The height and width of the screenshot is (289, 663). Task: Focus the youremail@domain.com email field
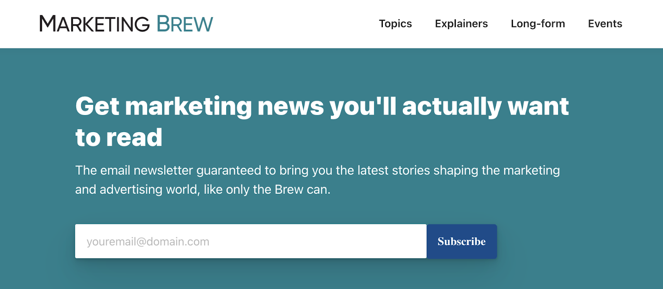250,241
